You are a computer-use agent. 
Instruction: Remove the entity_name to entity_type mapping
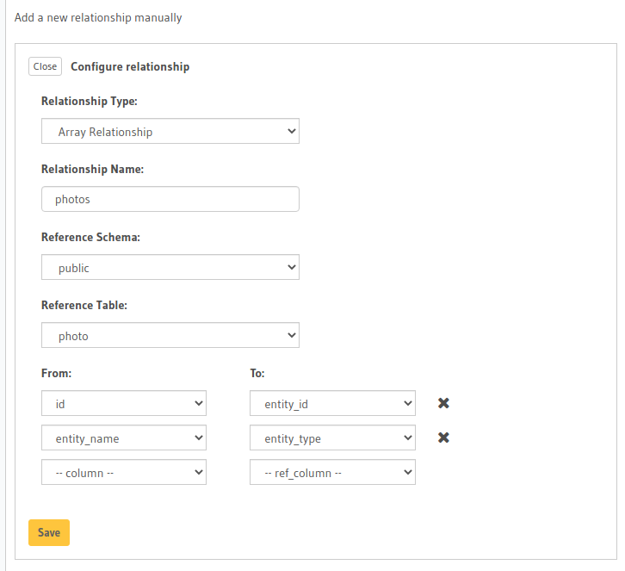coord(443,438)
